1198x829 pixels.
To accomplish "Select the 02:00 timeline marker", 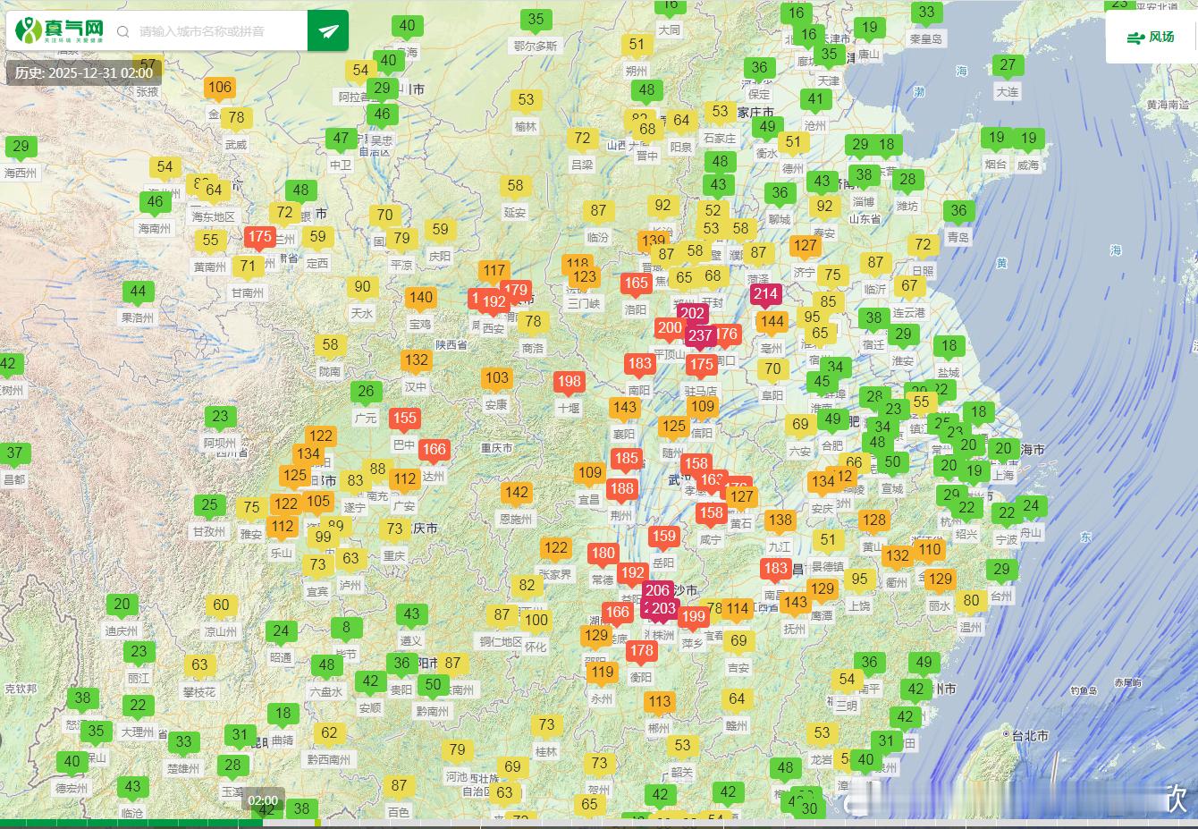I will (x=263, y=800).
